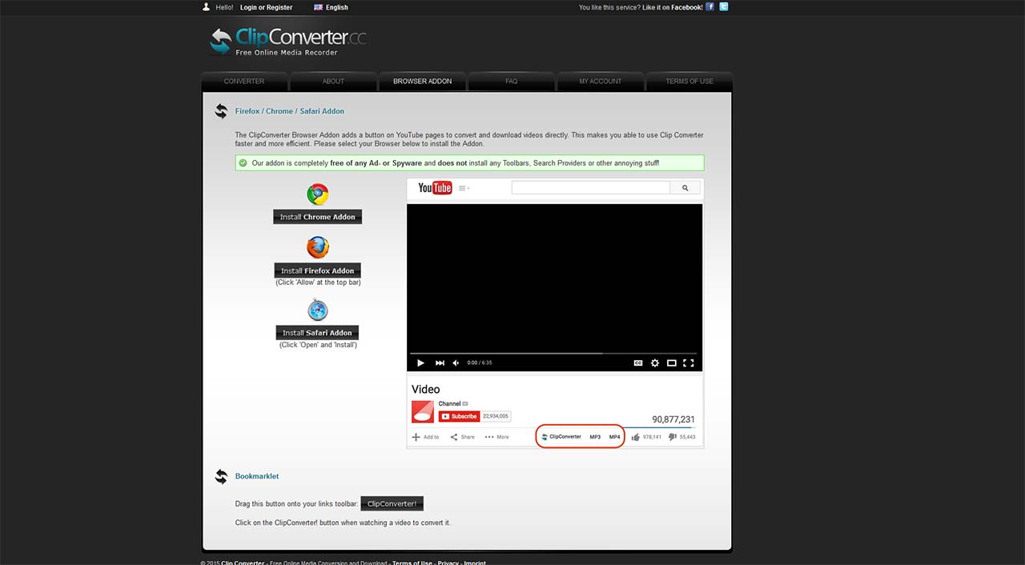Open the Login or Register link
Screen dimensions: 1025x565
click(x=266, y=7)
